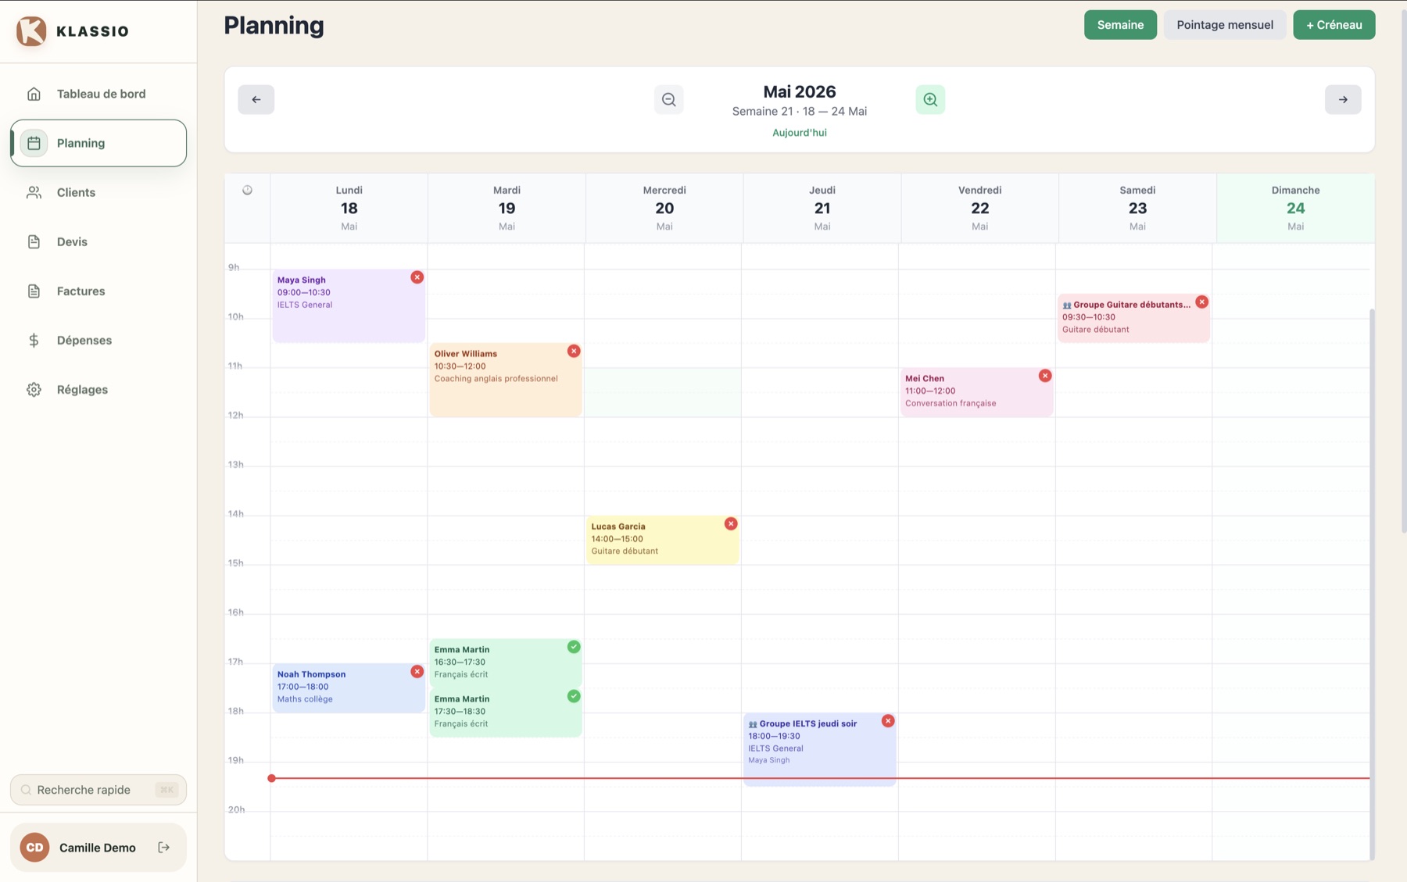This screenshot has height=882, width=1407.
Task: Click the 'Semaine 21 · 18 — 24 Mai' label
Action: click(799, 111)
